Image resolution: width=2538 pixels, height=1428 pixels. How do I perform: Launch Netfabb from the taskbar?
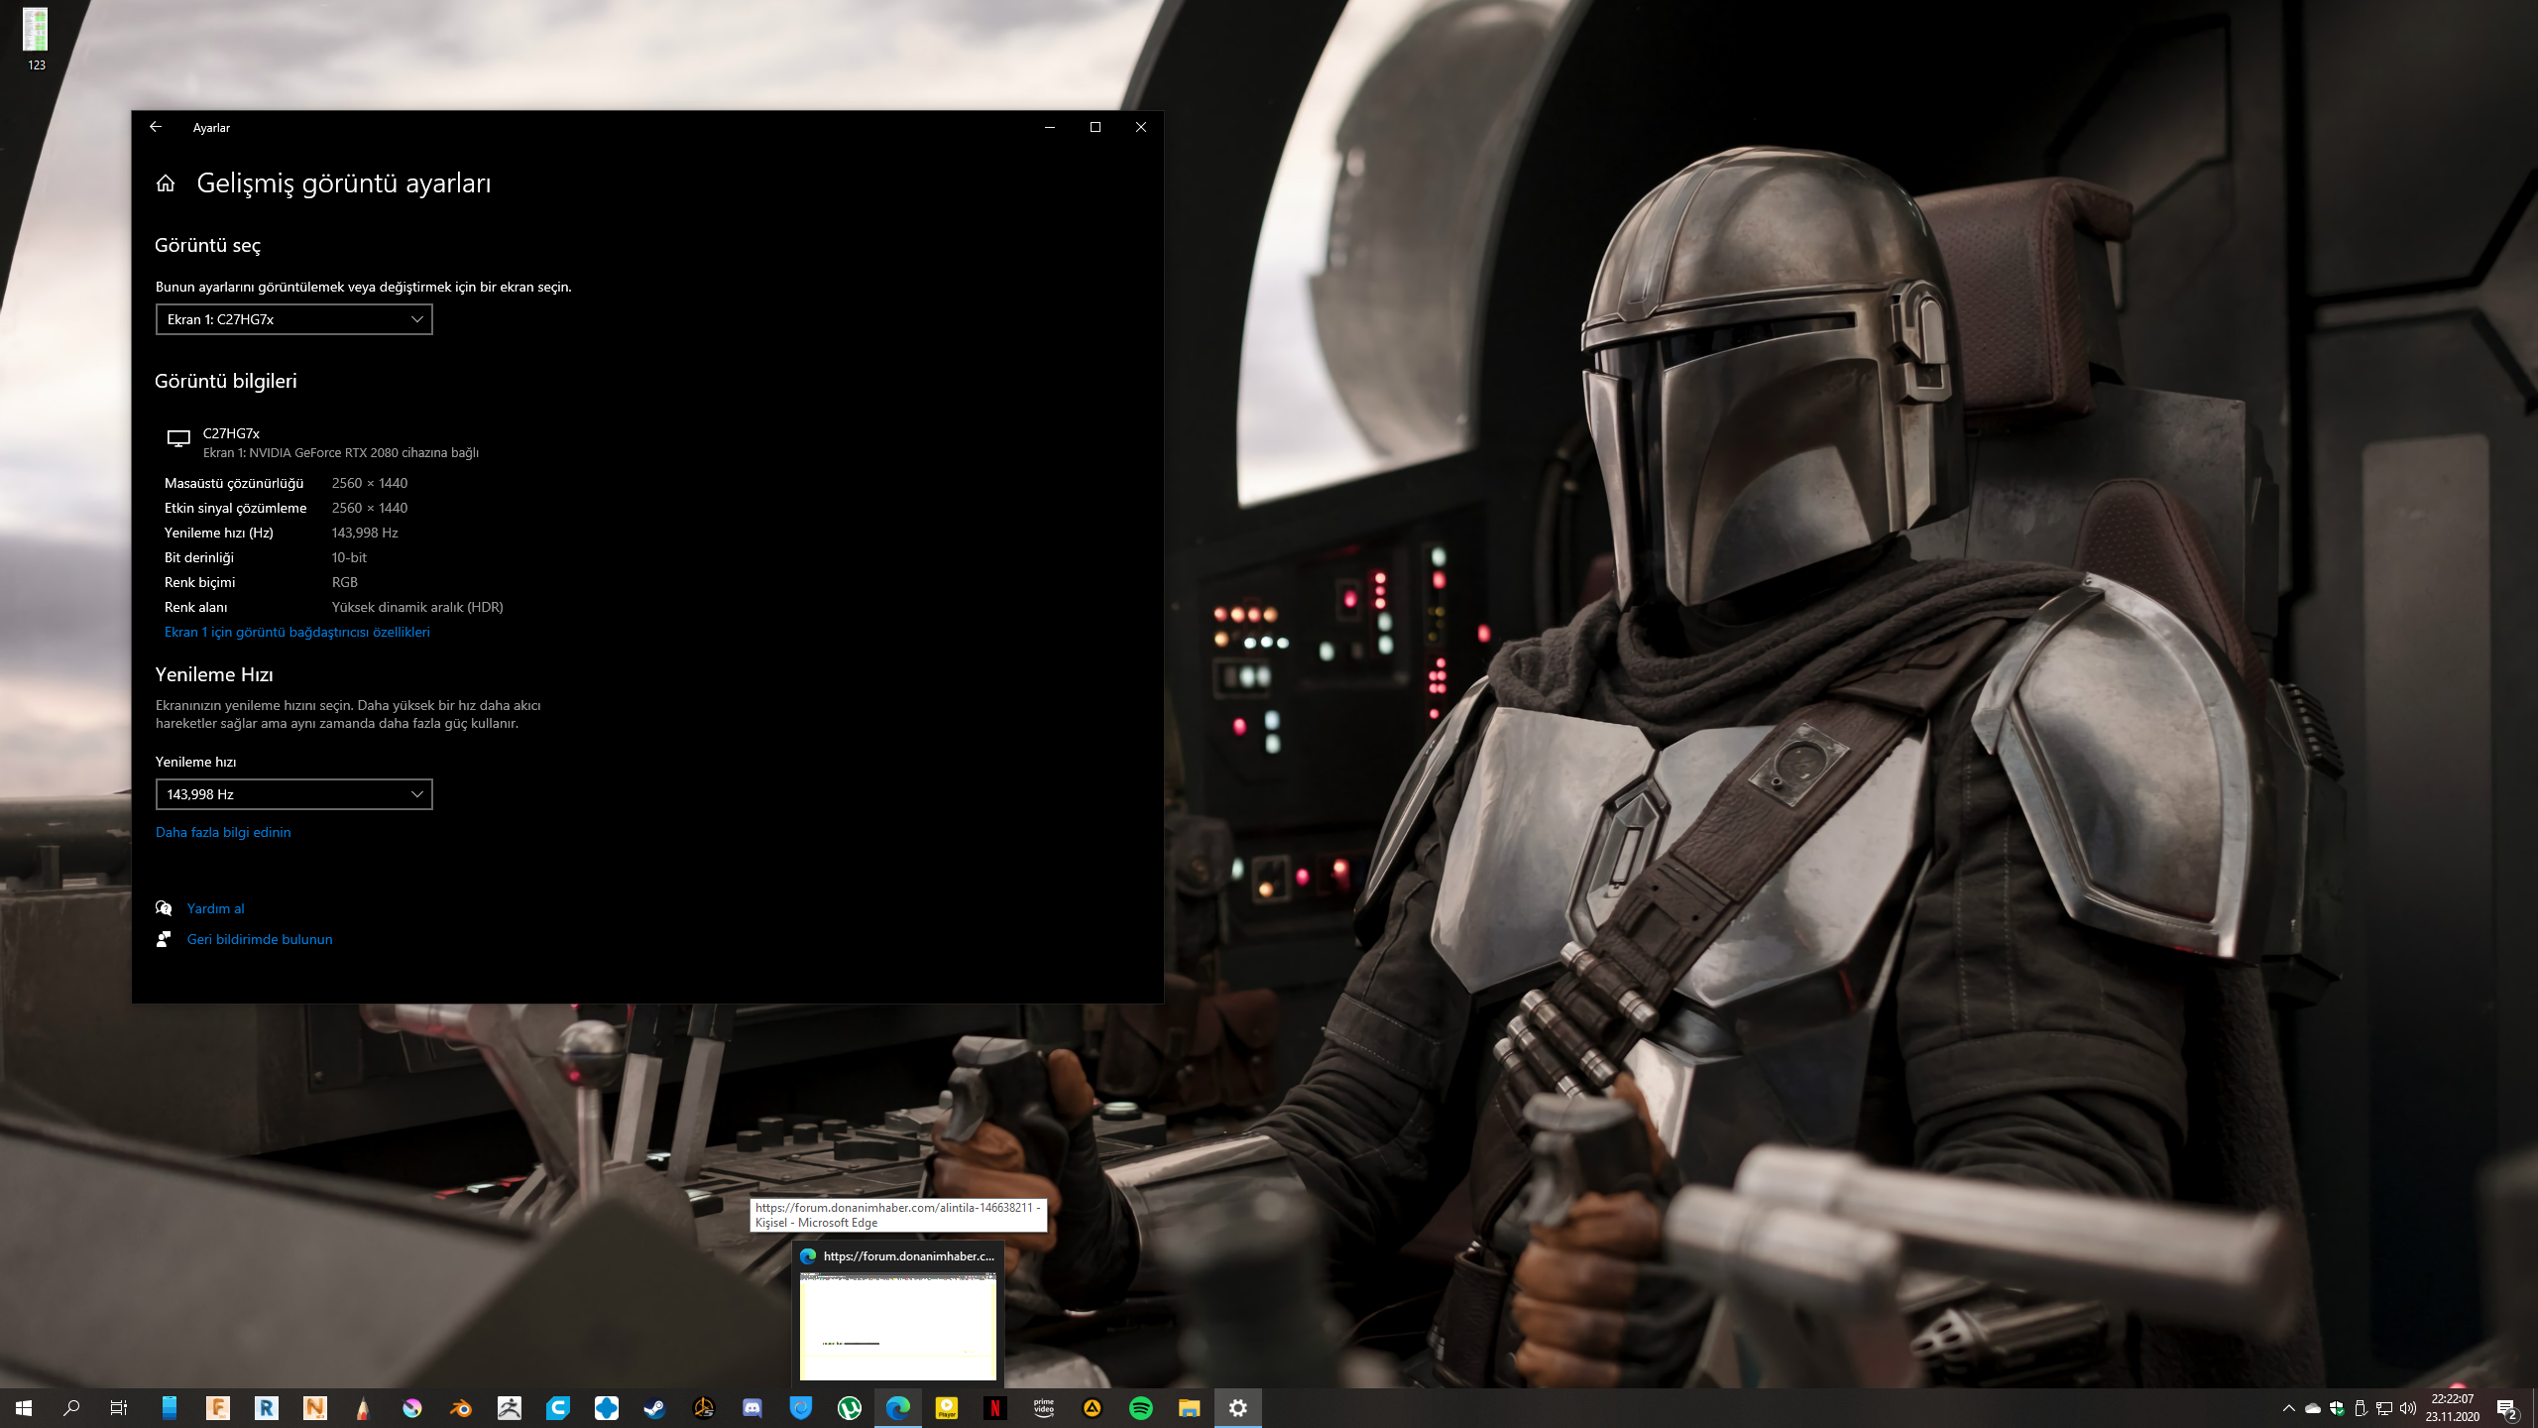tap(315, 1408)
